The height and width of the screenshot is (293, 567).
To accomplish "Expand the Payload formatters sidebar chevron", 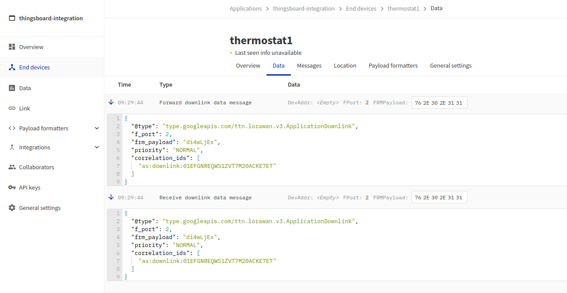I will click(x=97, y=128).
